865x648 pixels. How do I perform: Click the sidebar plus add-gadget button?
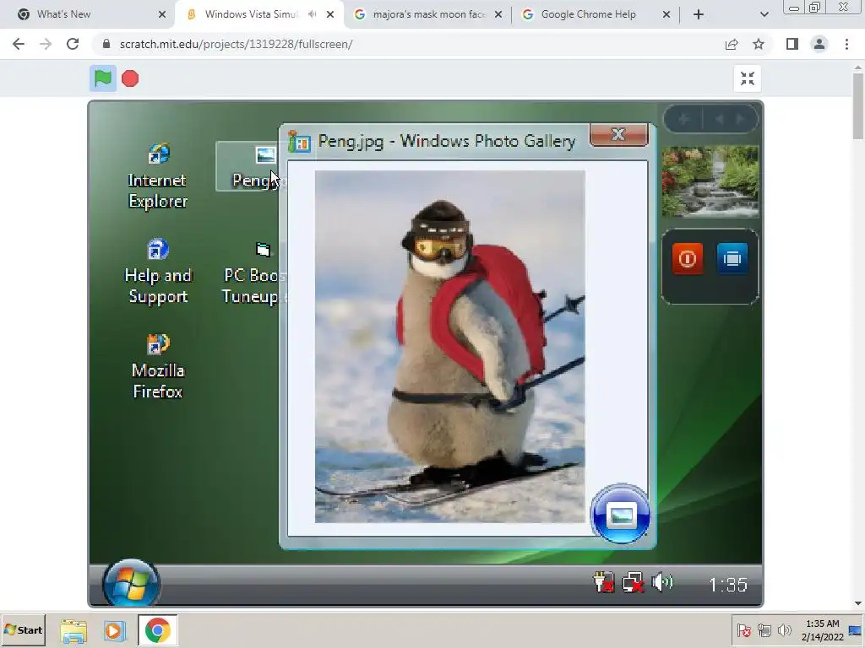tap(684, 119)
